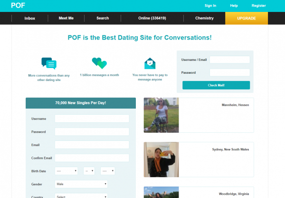This screenshot has height=198, width=285.
Task: View the Online (336419) members tab
Action: click(x=152, y=18)
